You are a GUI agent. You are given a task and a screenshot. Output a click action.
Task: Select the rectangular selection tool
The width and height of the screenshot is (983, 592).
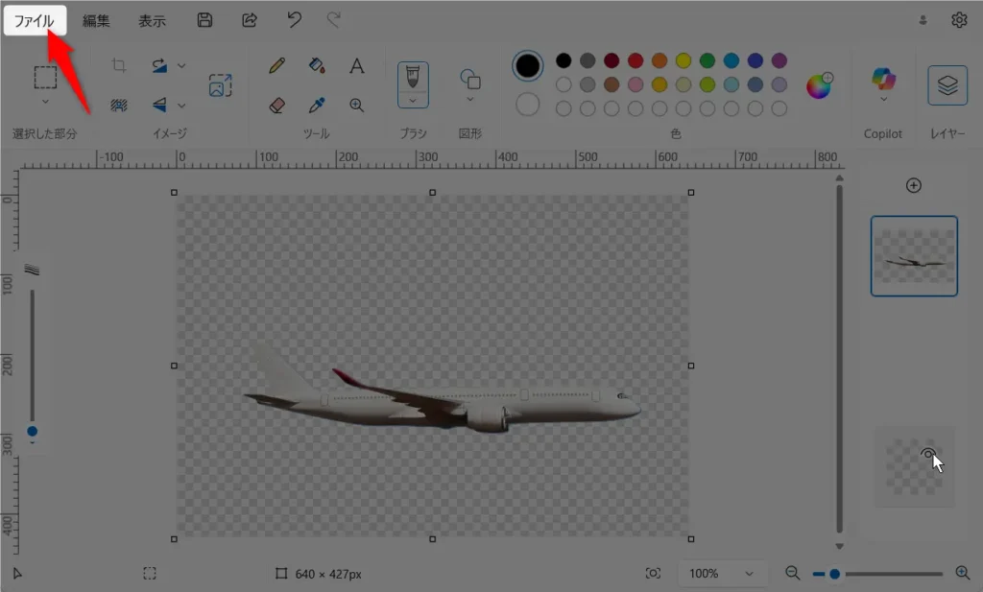coord(45,78)
